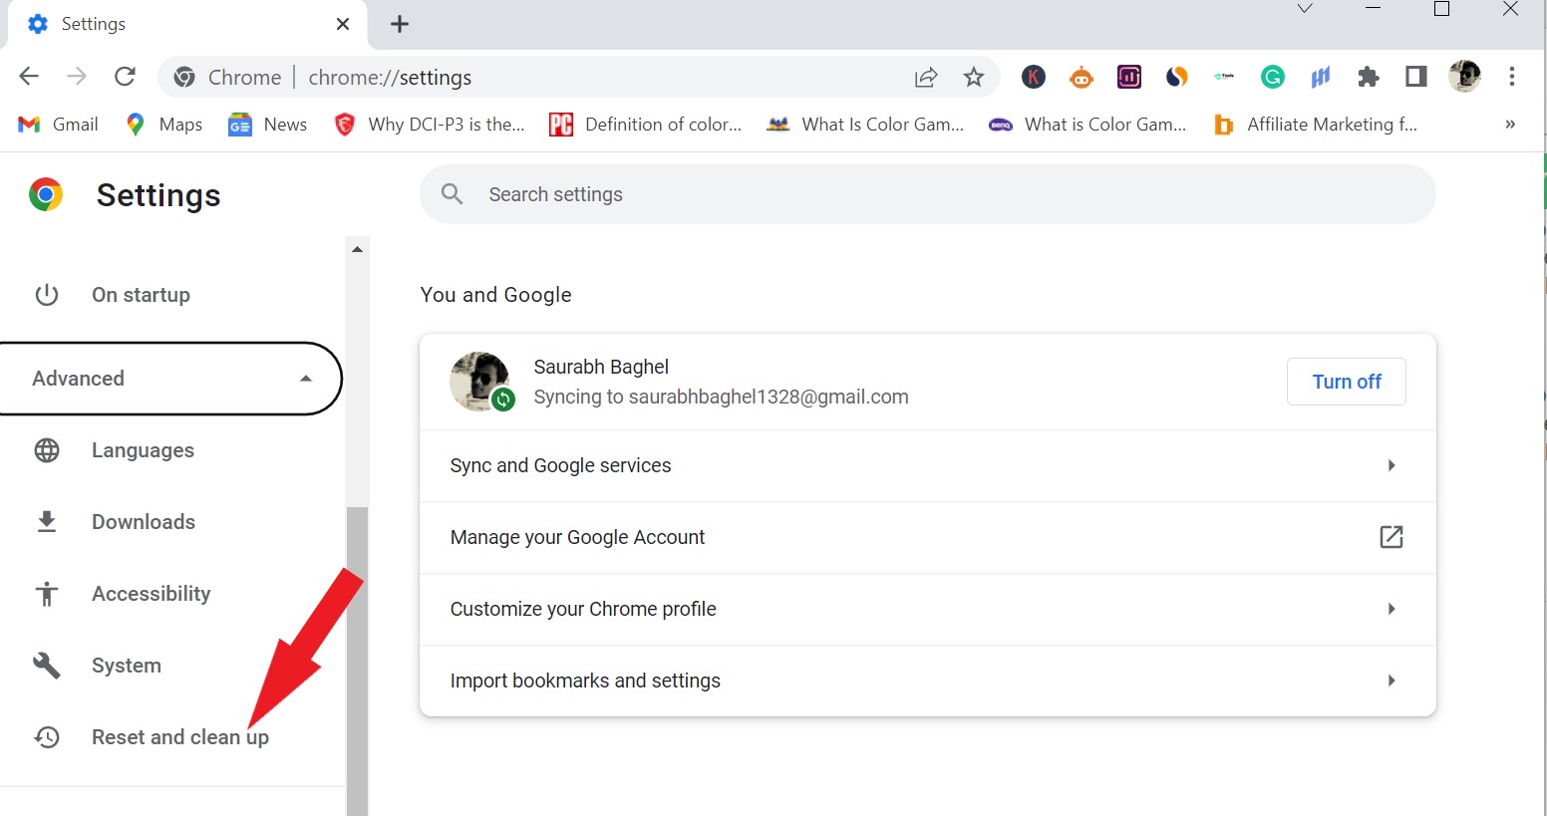Image resolution: width=1547 pixels, height=816 pixels.
Task: Click the Extensions puzzle piece icon
Action: coord(1368,77)
